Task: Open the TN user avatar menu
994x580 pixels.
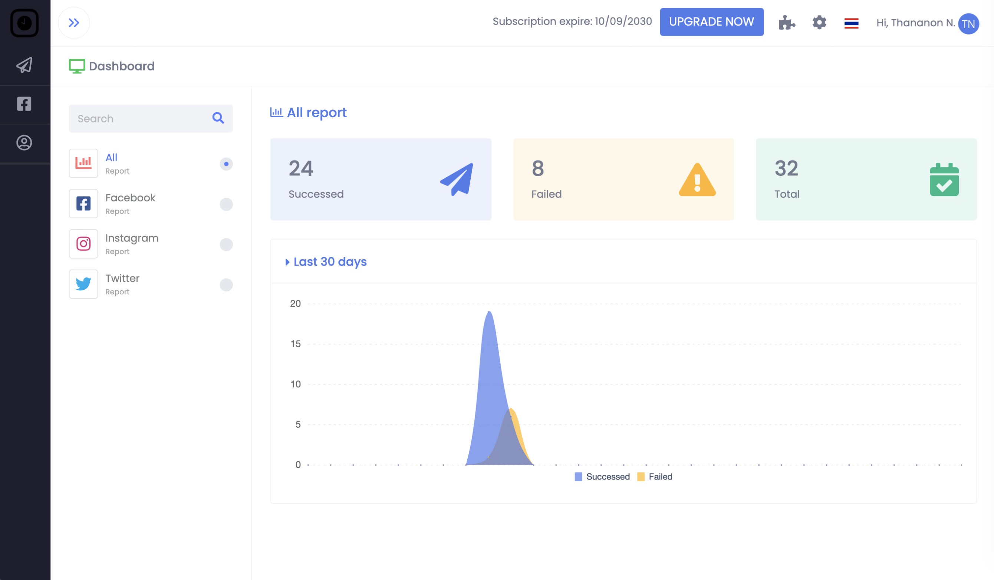Action: coord(968,24)
